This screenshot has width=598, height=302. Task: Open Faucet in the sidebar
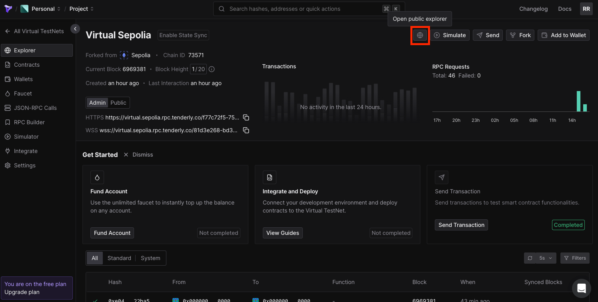click(37, 93)
